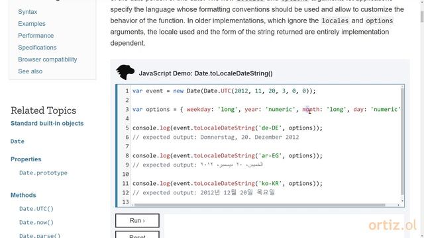Click the up arrow of editor scrollbar
The width and height of the screenshot is (424, 238).
point(402,87)
